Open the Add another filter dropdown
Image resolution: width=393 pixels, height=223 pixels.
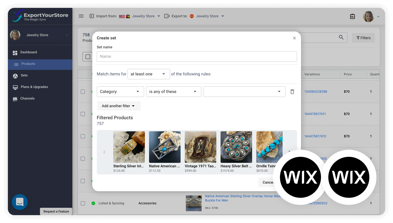pos(119,106)
